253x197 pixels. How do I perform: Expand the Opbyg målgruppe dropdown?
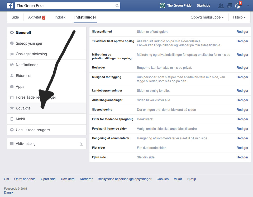(x=207, y=17)
